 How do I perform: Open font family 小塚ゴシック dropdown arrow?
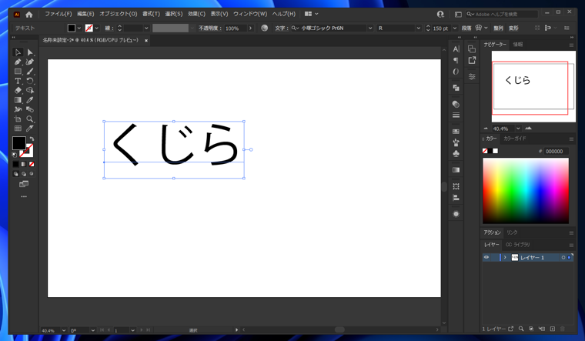370,28
